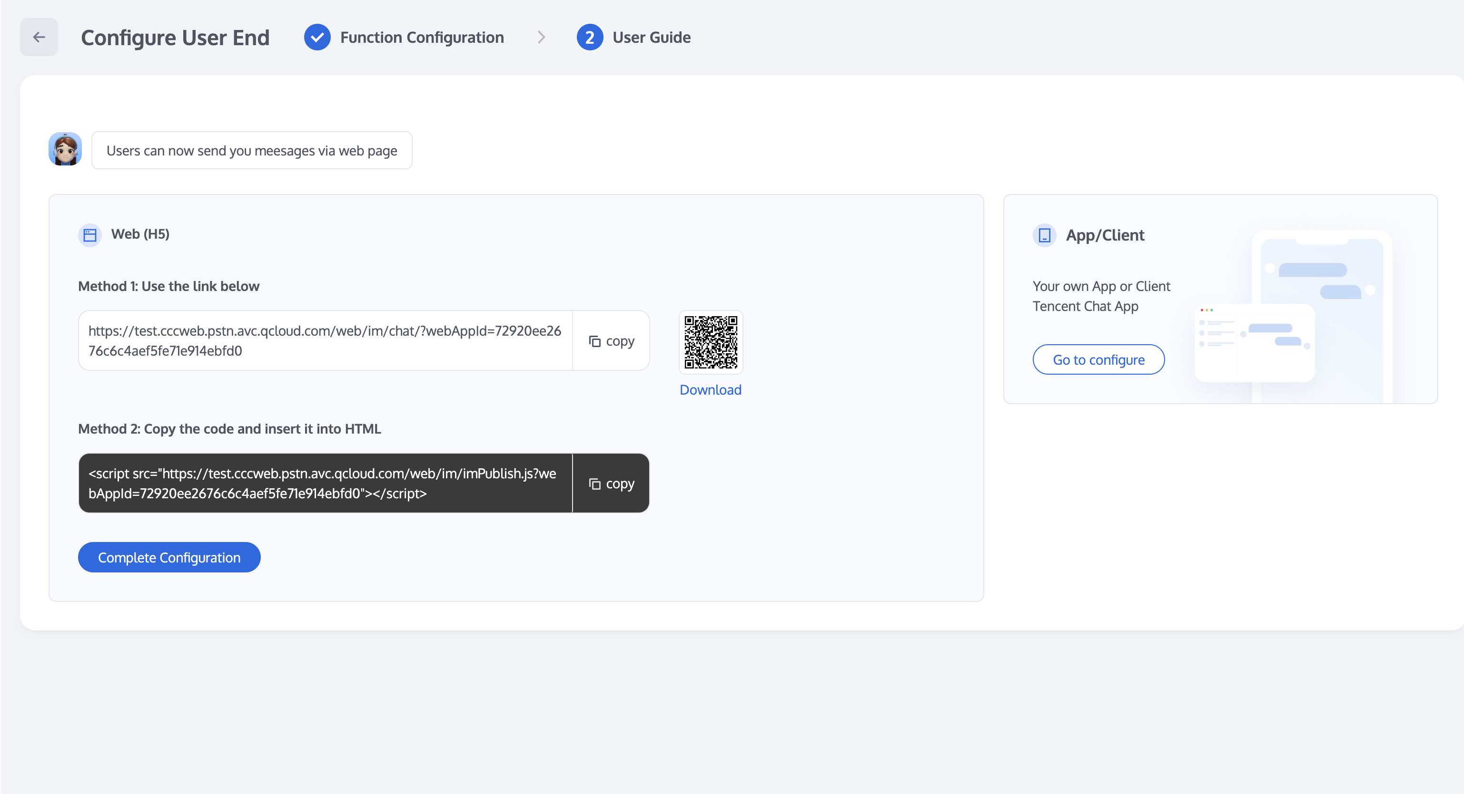Select the User Guide step
The height and width of the screenshot is (794, 1464).
tap(651, 38)
